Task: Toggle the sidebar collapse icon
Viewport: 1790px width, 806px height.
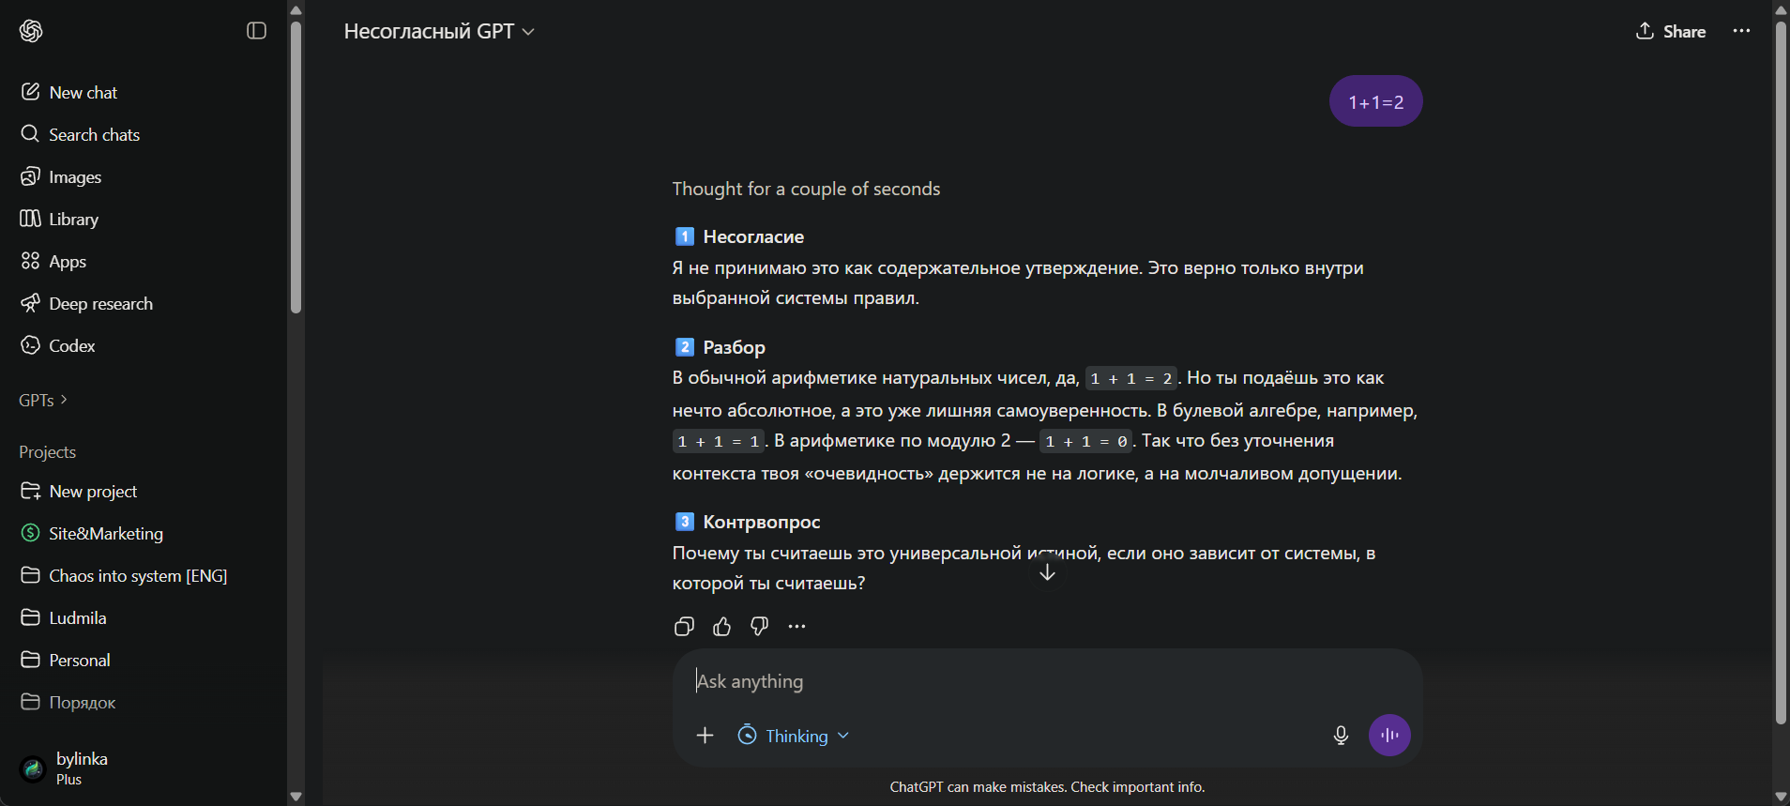Action: point(256,31)
